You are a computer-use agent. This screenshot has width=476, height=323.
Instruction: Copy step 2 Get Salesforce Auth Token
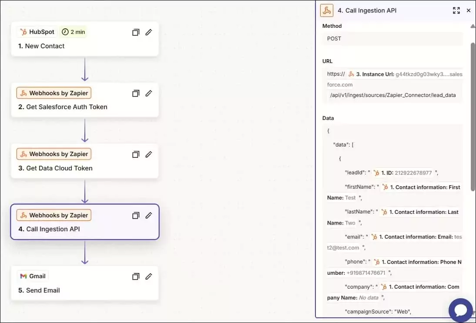(x=136, y=93)
